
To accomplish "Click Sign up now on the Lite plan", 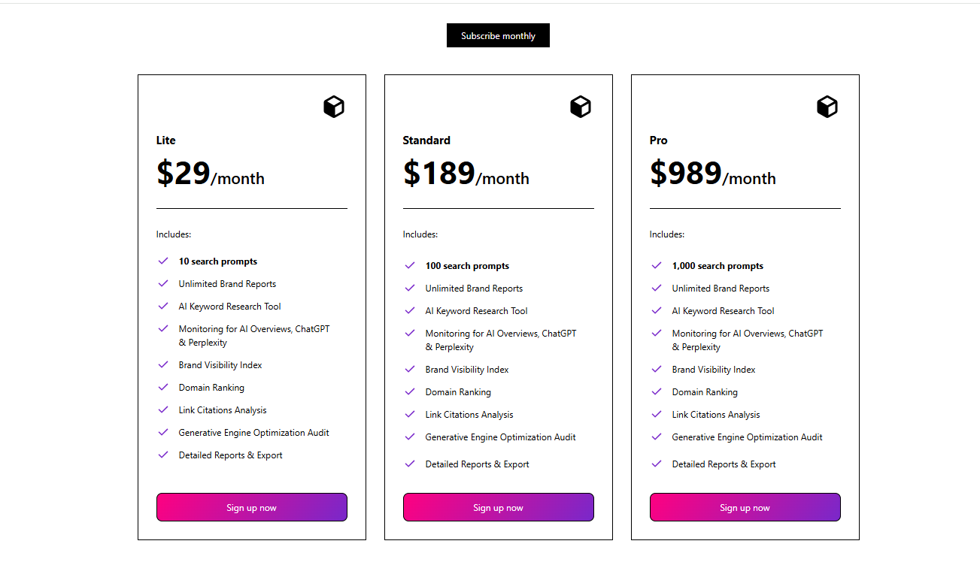I will (x=251, y=507).
